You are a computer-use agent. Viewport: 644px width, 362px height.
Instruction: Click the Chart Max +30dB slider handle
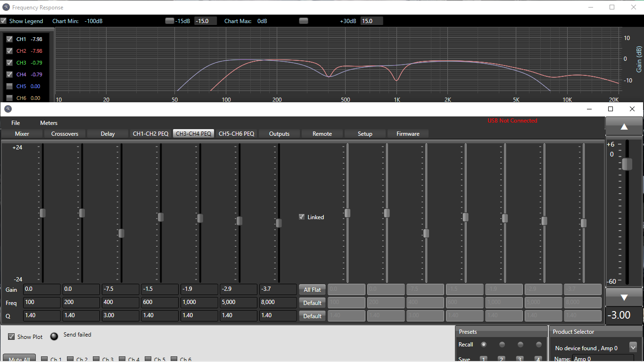click(x=304, y=21)
